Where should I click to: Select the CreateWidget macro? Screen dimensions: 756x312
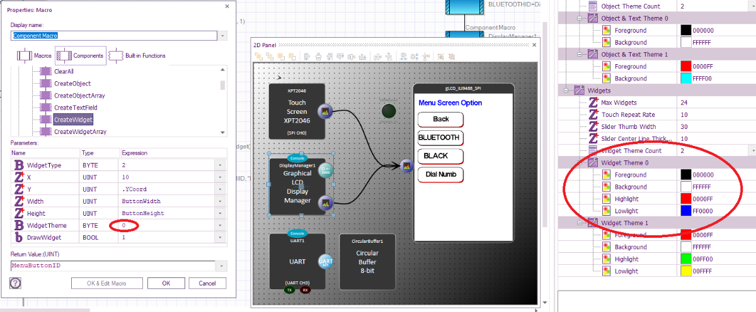73,120
